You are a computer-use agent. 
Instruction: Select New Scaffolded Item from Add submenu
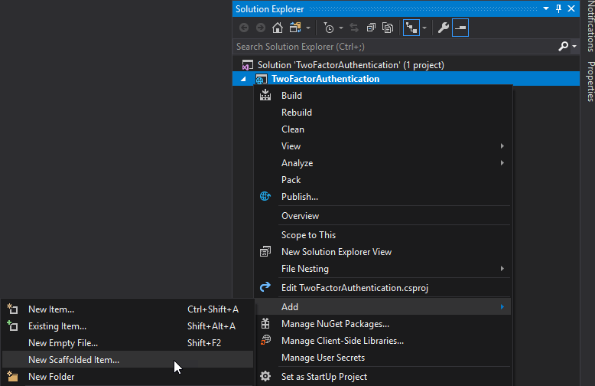pos(73,360)
